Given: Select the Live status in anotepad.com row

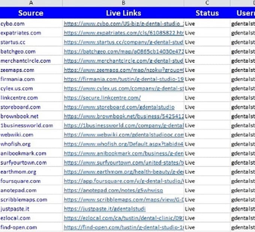Looking at the screenshot, I should pos(207,190).
